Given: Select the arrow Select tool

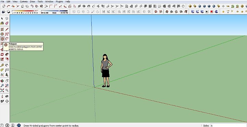Looking at the screenshot, I should tap(2, 18).
